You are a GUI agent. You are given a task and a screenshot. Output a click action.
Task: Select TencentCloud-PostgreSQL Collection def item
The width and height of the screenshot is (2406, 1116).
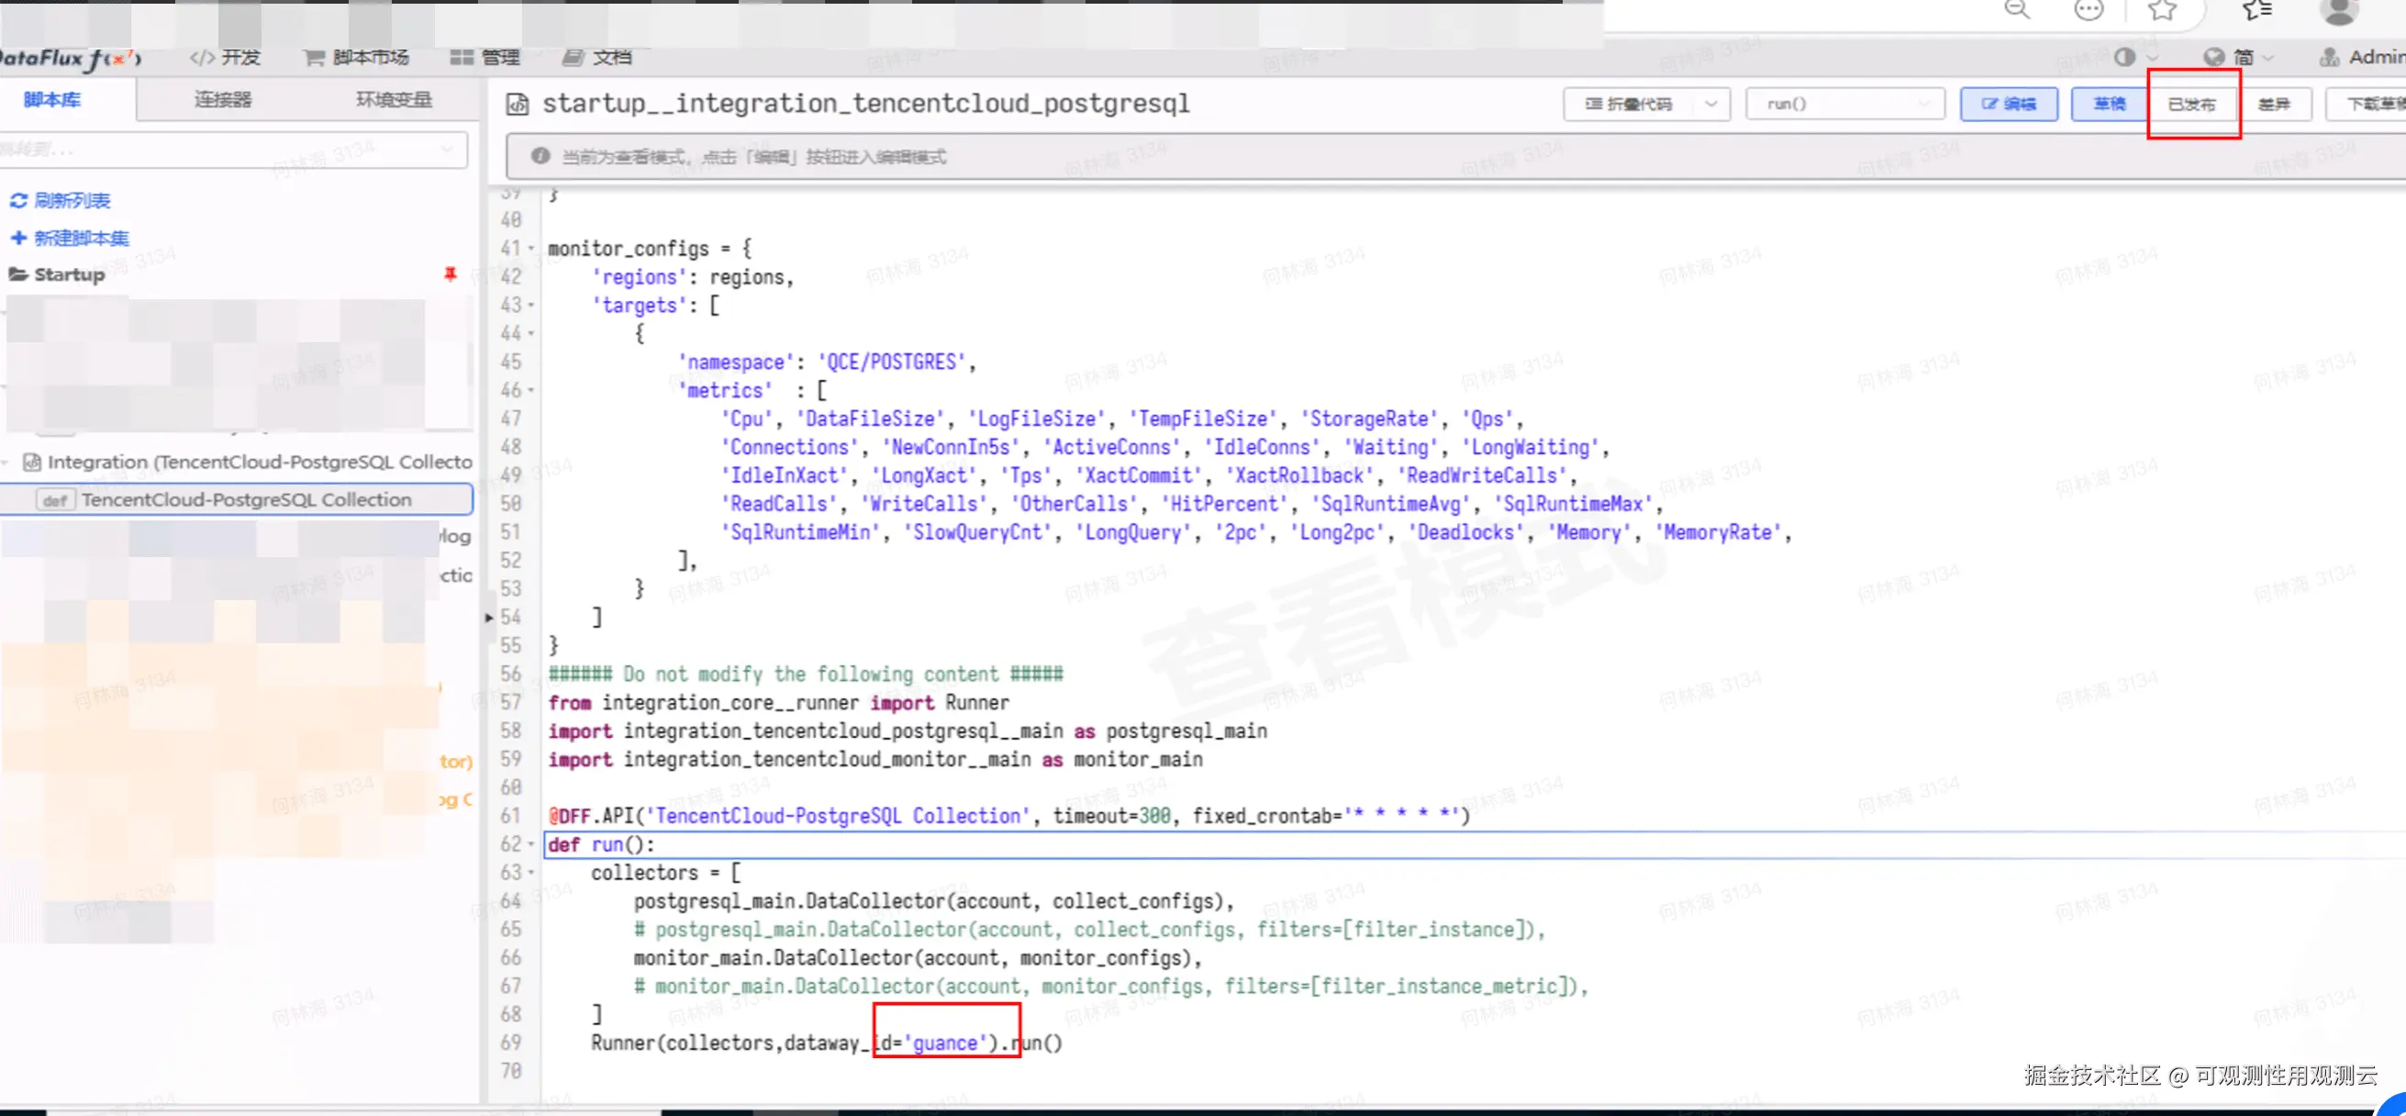click(x=246, y=499)
